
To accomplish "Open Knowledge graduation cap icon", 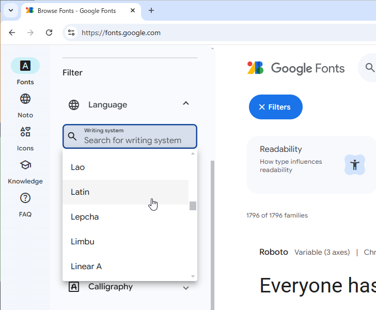I will (x=25, y=165).
